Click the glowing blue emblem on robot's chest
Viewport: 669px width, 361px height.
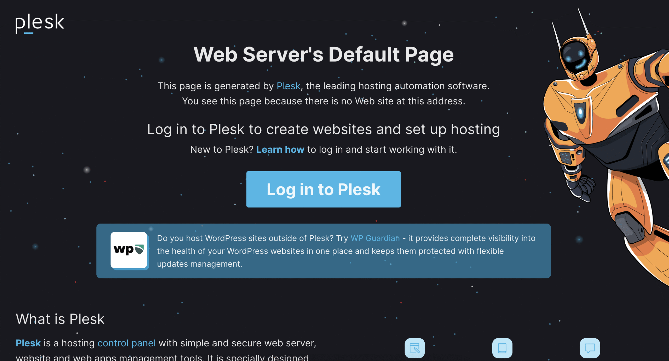point(581,112)
